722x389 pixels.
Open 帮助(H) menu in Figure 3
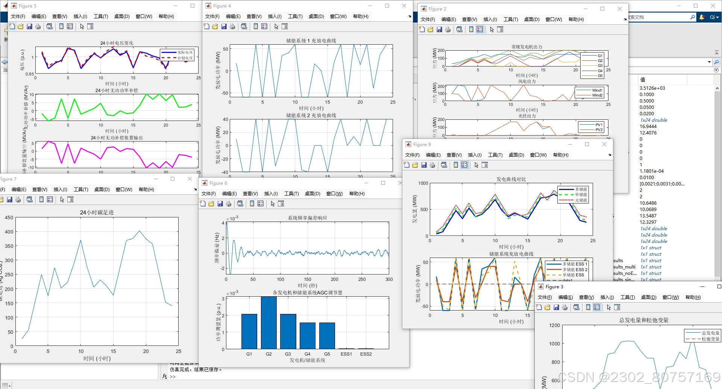693,297
